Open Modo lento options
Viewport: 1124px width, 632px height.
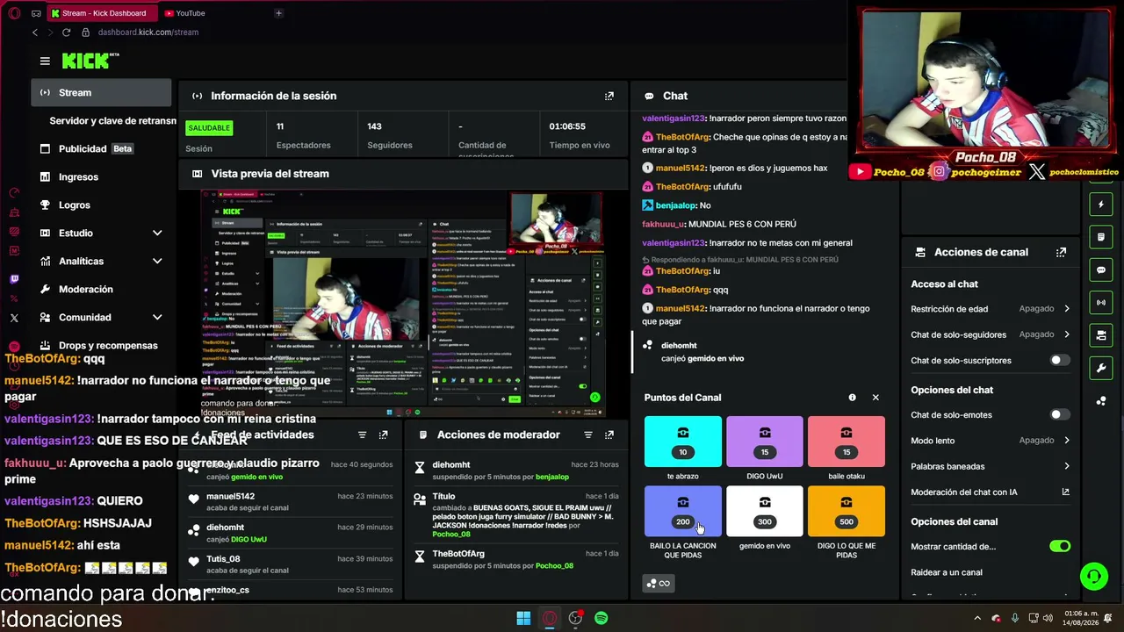(x=991, y=441)
